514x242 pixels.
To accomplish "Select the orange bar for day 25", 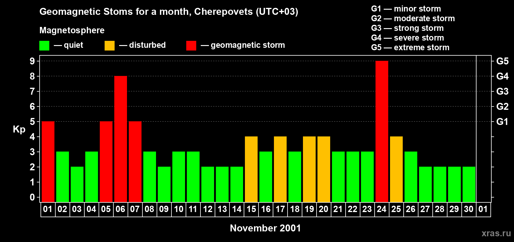I will [396, 169].
